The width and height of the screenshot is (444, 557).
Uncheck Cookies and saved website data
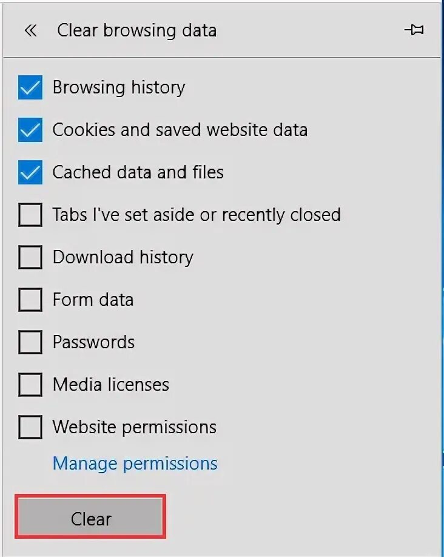tap(30, 130)
